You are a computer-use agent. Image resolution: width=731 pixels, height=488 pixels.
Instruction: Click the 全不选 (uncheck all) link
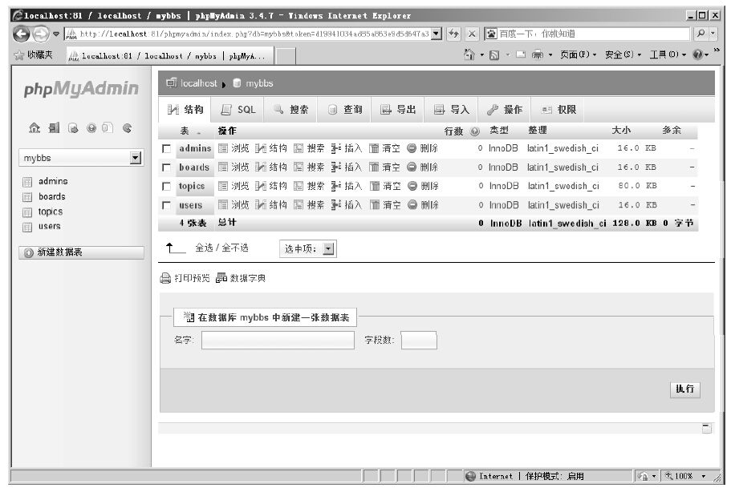(x=235, y=248)
